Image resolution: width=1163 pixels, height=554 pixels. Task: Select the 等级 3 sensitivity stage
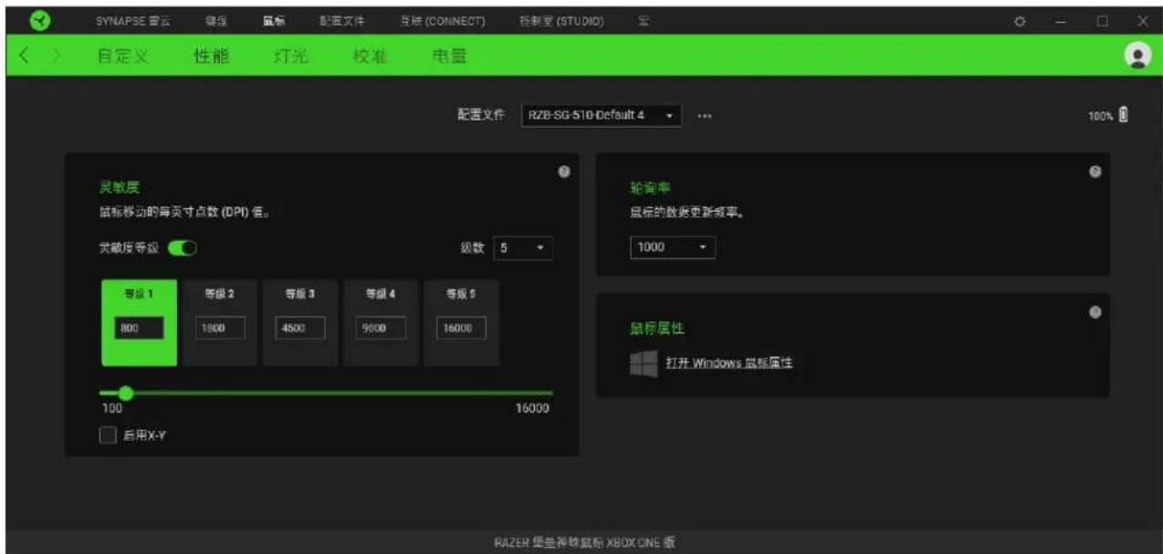[299, 323]
